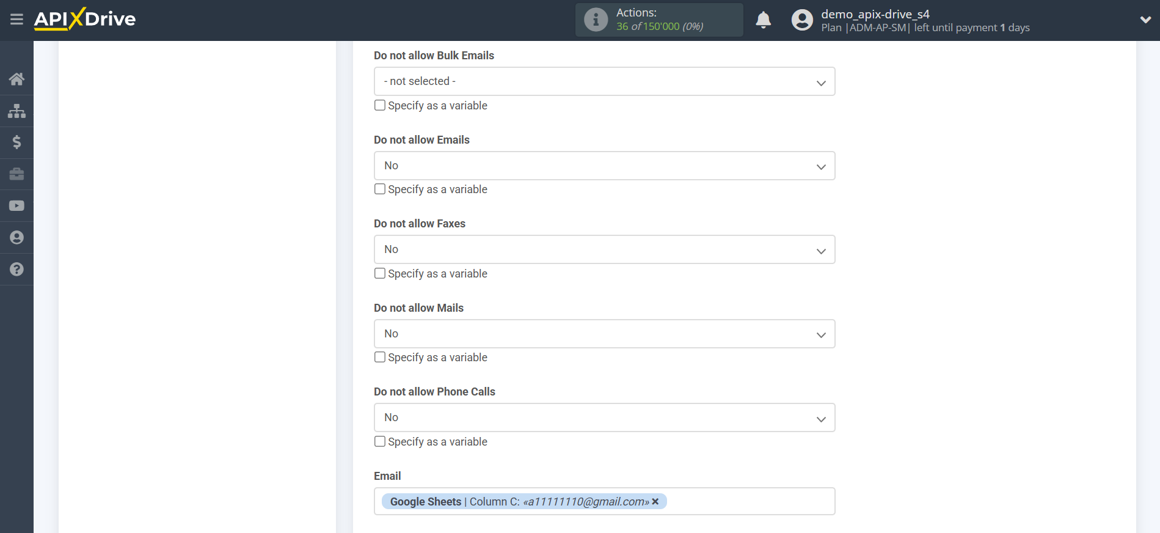Click the ApiX-Drive logo
Screen dimensions: 1160x533
point(85,19)
